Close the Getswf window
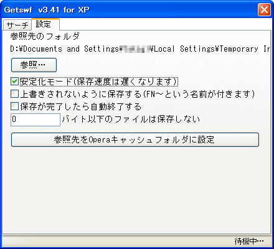Image resolution: width=274 pixels, height=249 pixels. [x=264, y=9]
